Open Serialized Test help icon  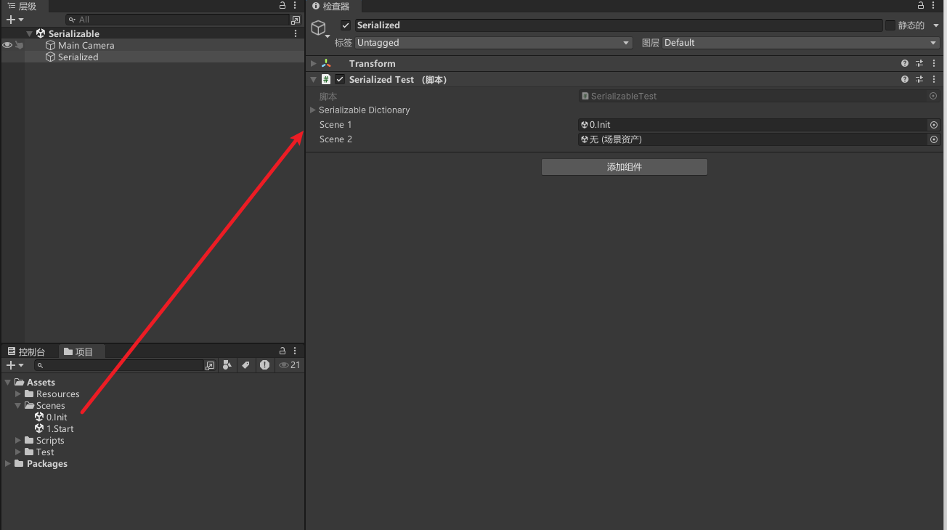(x=905, y=80)
